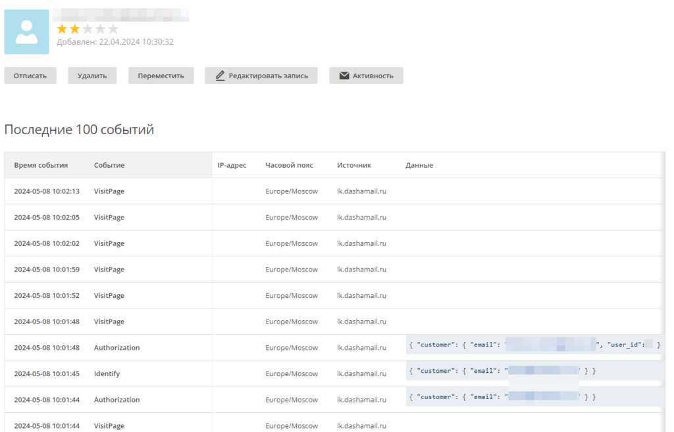The width and height of the screenshot is (674, 432).
Task: Click the Удалить button
Action: pyautogui.click(x=92, y=76)
